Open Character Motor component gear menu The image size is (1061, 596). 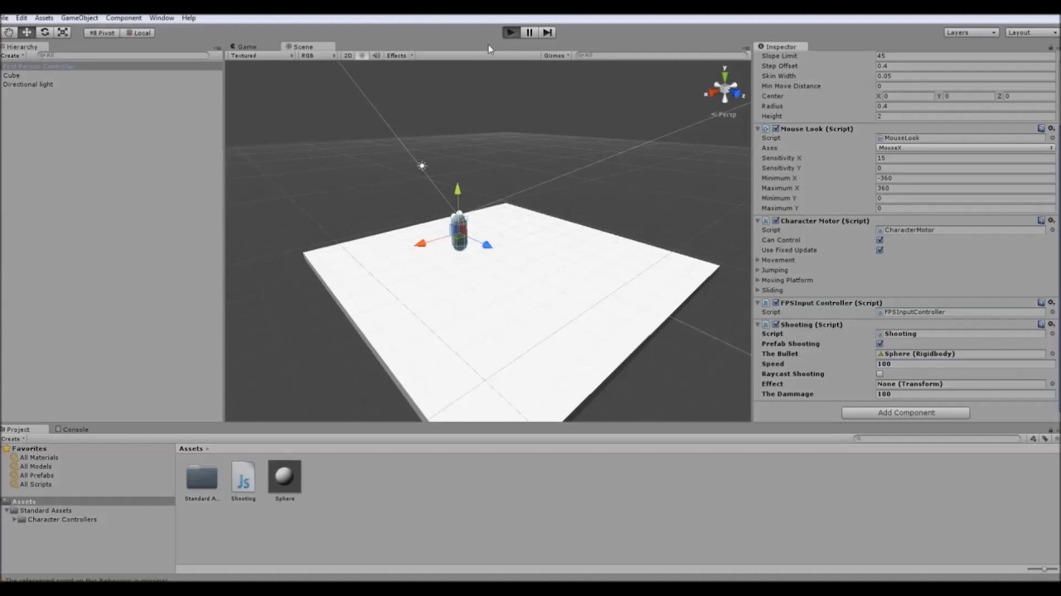(1052, 220)
